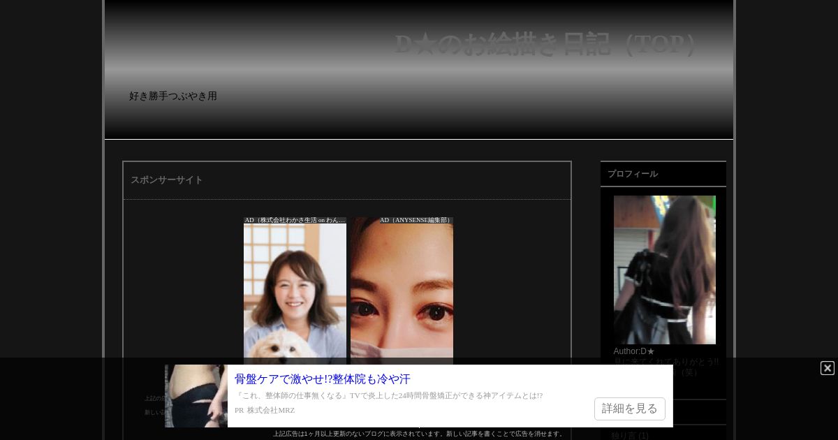
Task: Click the Author:D★ text in profile
Action: point(634,351)
